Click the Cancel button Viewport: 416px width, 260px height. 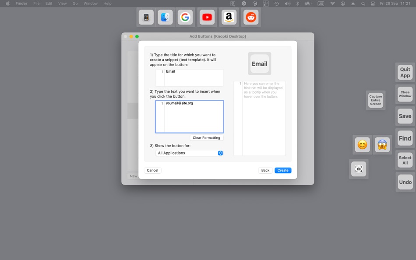tap(152, 170)
